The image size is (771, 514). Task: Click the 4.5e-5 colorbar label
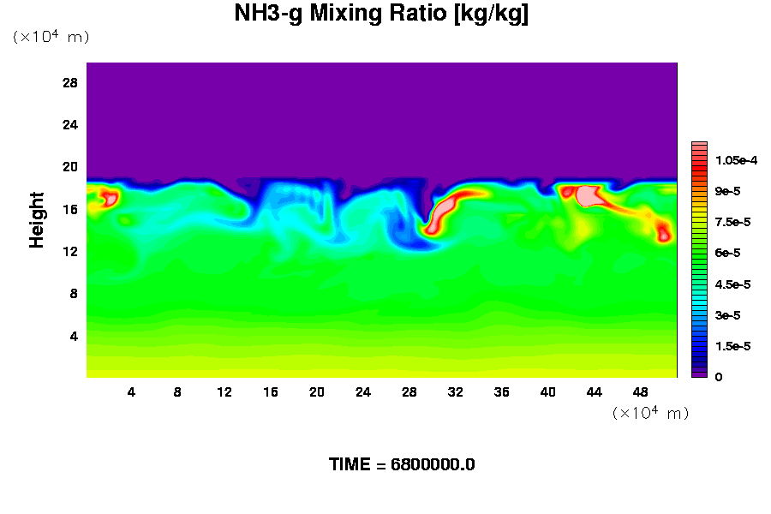pos(733,284)
